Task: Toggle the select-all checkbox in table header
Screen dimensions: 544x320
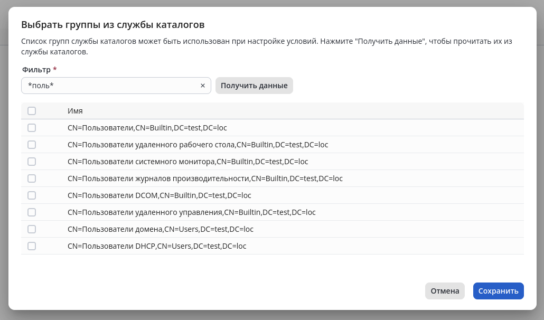Action: point(32,111)
